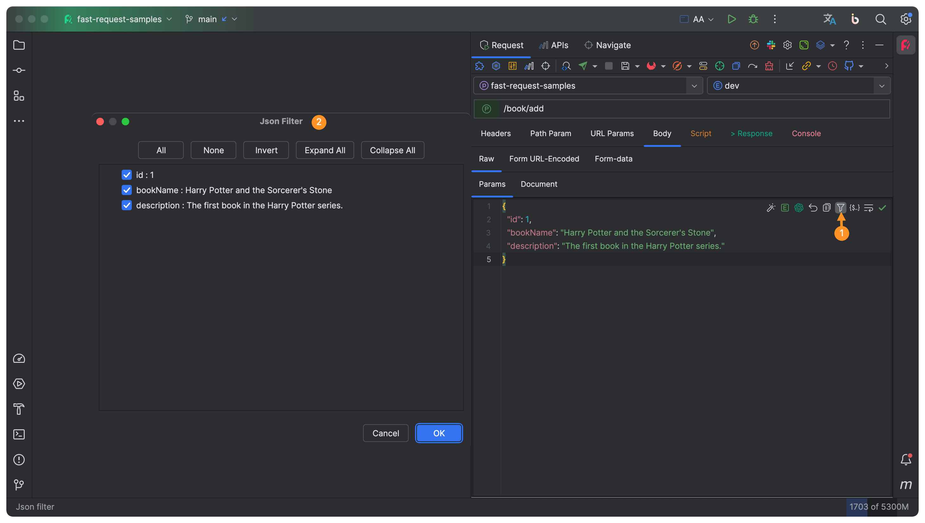Uncheck the id : 1 entry in Json Filter
This screenshot has height=523, width=925.
[126, 175]
